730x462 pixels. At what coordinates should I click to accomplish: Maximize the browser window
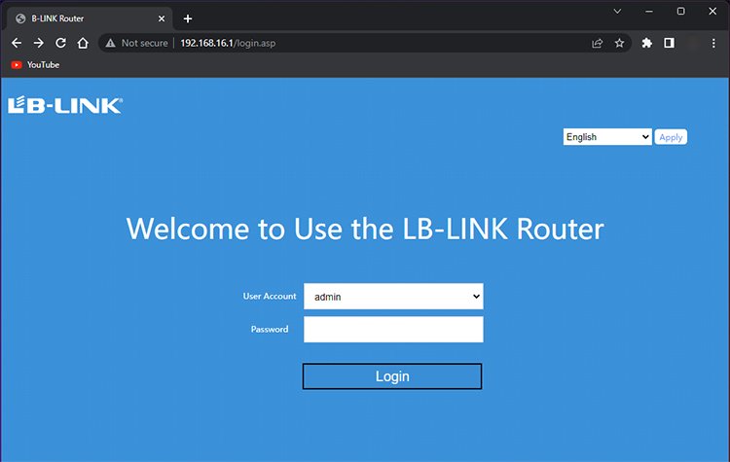680,11
